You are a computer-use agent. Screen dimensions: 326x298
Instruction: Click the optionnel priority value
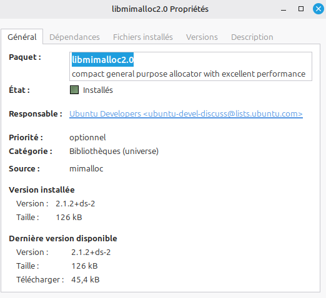[87, 137]
